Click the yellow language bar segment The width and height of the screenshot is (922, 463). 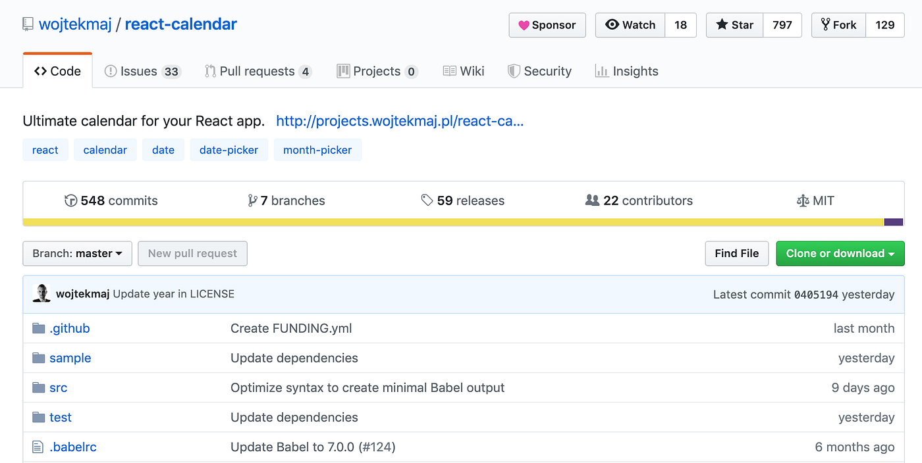click(453, 222)
